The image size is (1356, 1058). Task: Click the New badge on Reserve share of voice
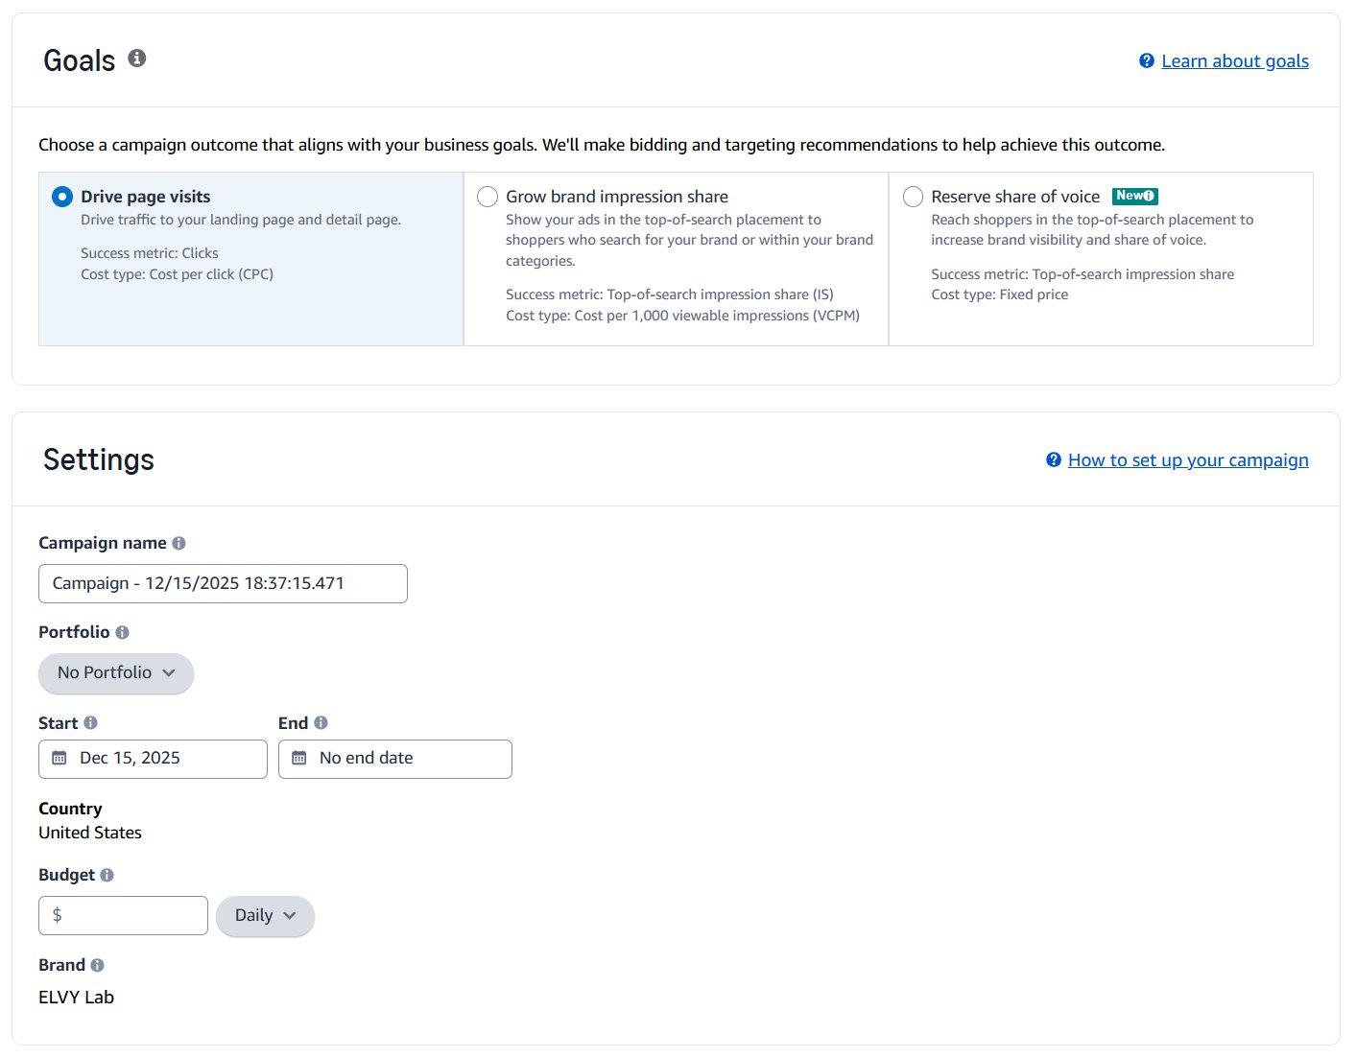(x=1135, y=196)
